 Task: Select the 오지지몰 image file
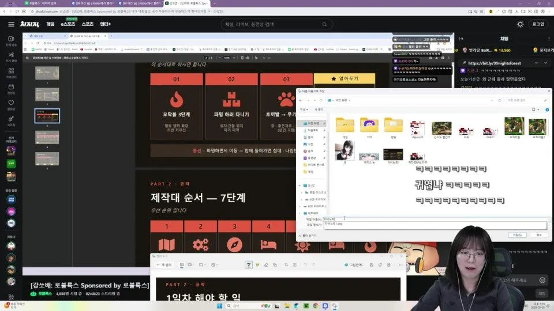514,127
